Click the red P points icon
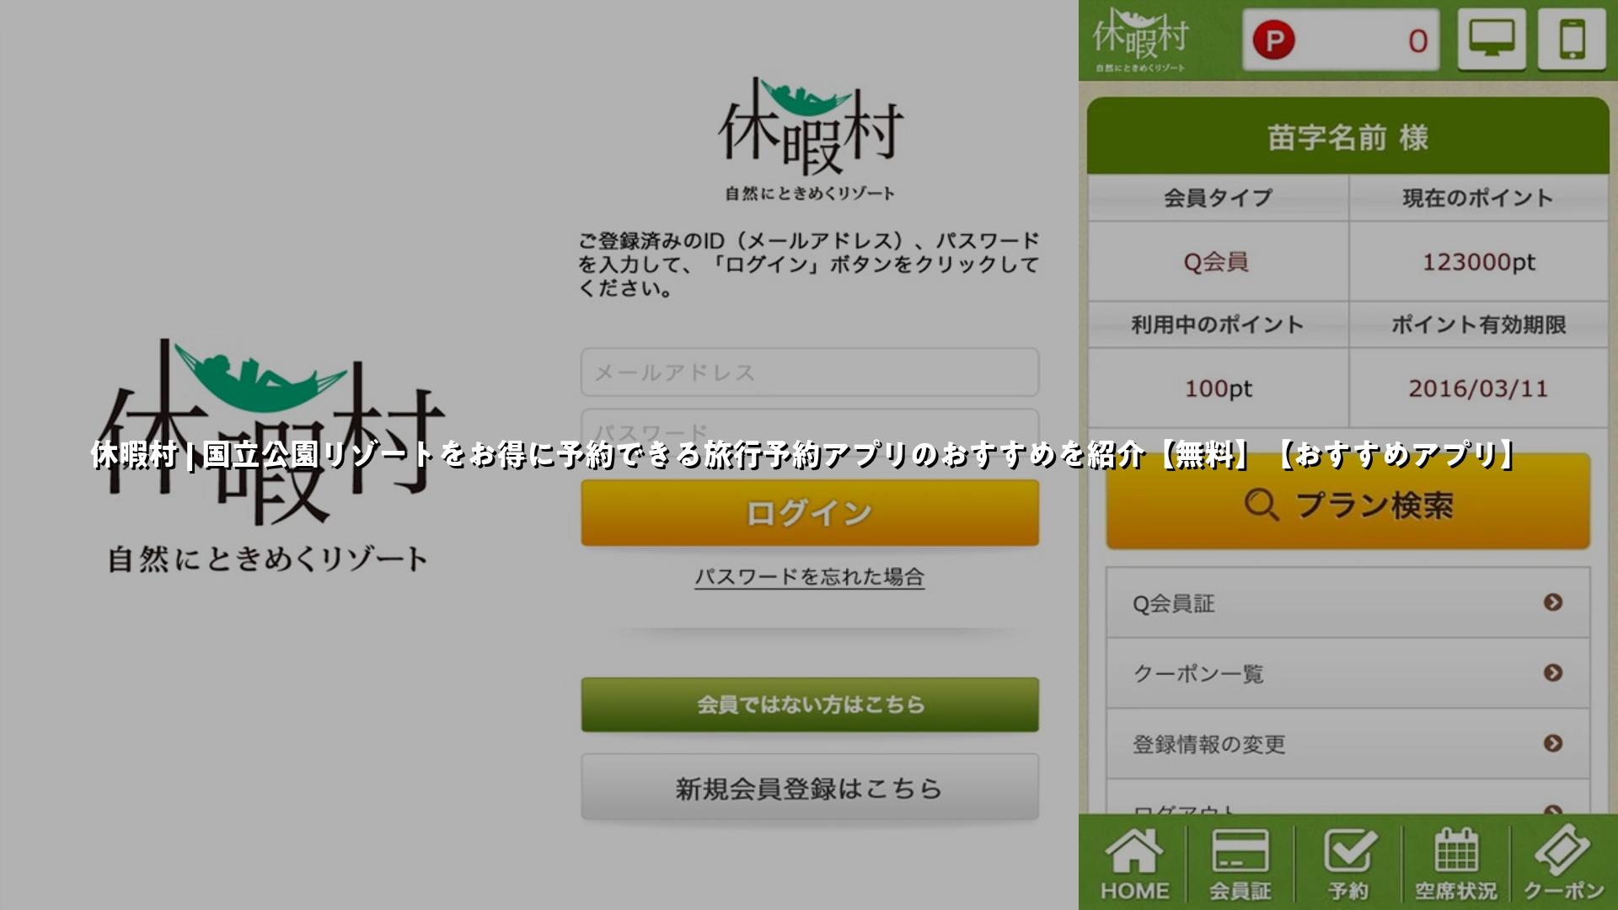Screen dimensions: 1618x910 1273,40
